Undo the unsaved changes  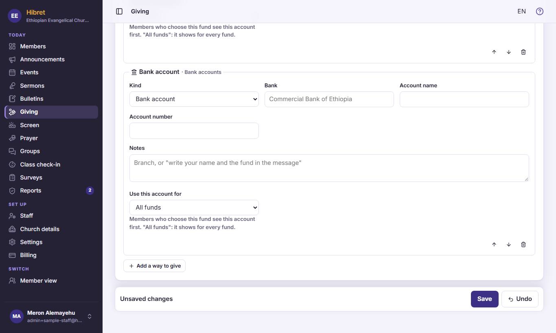[x=520, y=299]
